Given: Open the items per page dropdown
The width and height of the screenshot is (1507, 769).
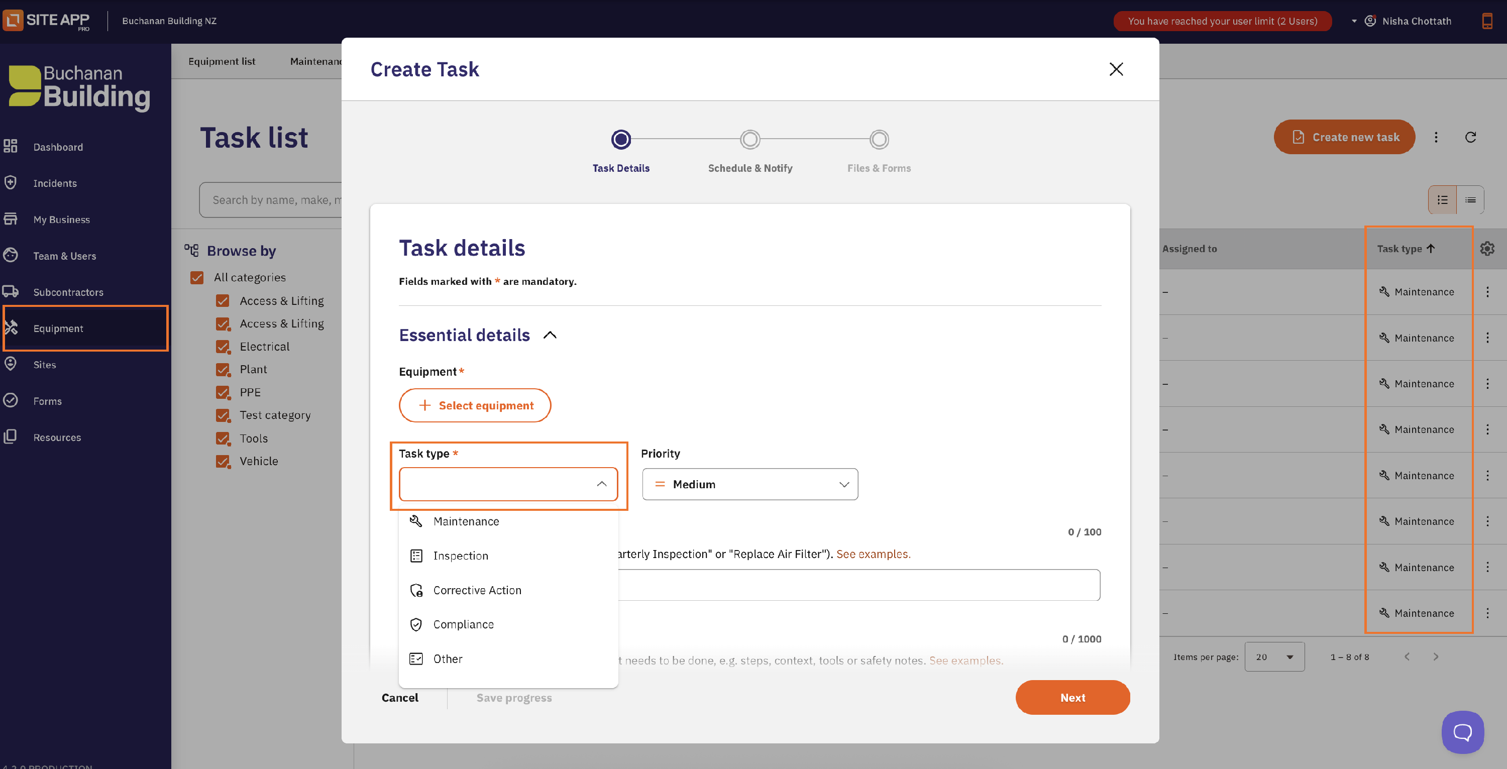Looking at the screenshot, I should [1274, 656].
